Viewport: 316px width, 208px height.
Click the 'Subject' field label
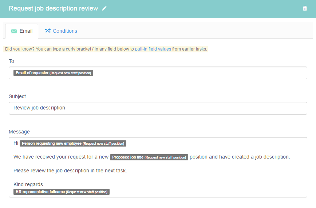click(17, 96)
